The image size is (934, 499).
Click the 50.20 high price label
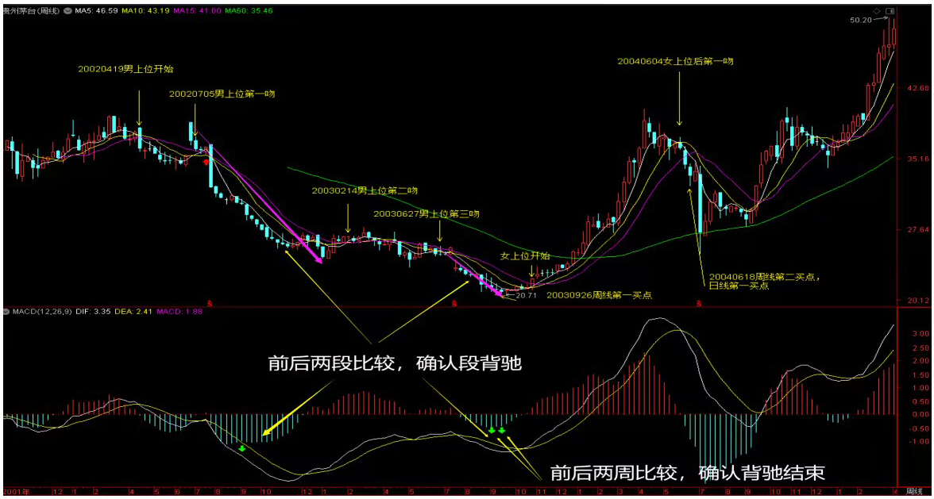tap(862, 20)
